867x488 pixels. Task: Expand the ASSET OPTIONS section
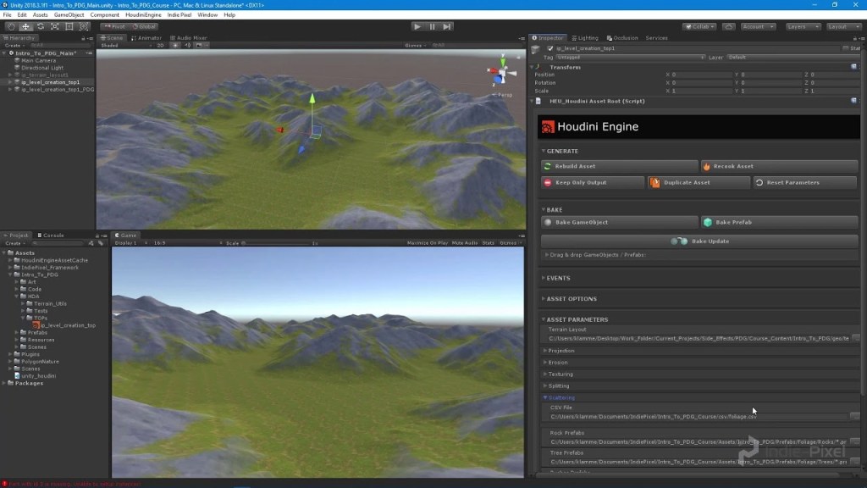point(544,299)
